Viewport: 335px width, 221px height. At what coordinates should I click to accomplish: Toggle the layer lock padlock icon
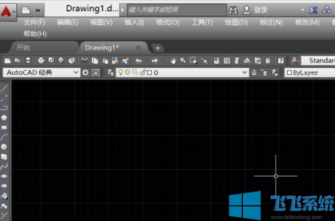pos(142,73)
